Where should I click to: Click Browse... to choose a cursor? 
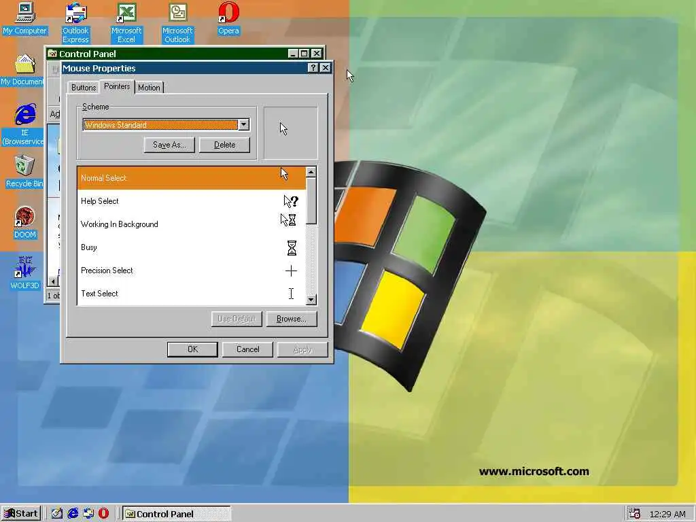[x=292, y=319]
